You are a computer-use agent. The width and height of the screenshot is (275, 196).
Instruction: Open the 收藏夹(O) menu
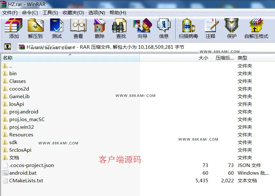pos(73,13)
